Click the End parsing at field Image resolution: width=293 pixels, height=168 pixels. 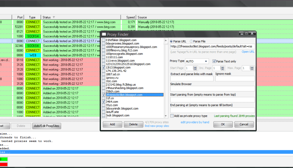coord(212,110)
